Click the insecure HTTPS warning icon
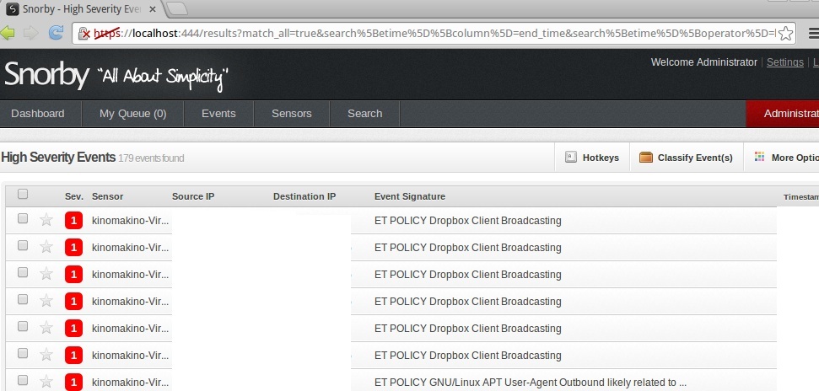 [x=85, y=34]
